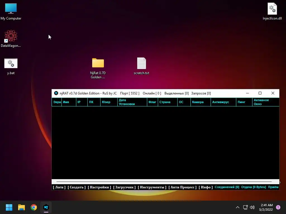The height and width of the screenshot is (214, 286).
Task: Select the y.bat file icon
Action: 11,66
